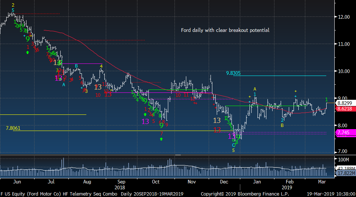Click the Dec month label on time axis
Screen dimensions: 356x197
[224, 182]
